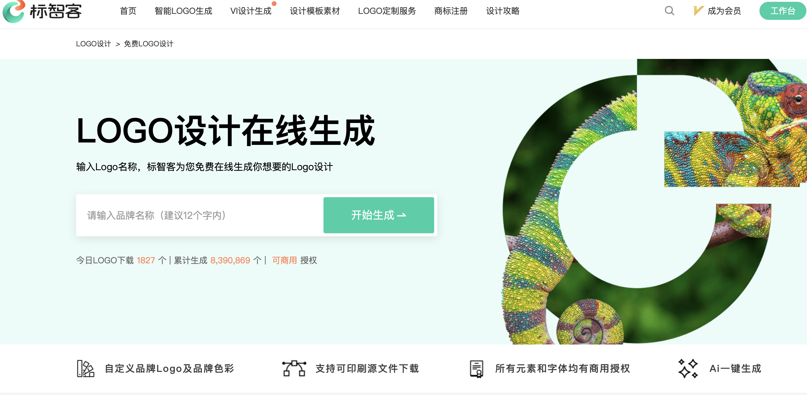The height and width of the screenshot is (395, 807).
Task: Go to 设计模板素材 menu
Action: tap(314, 11)
